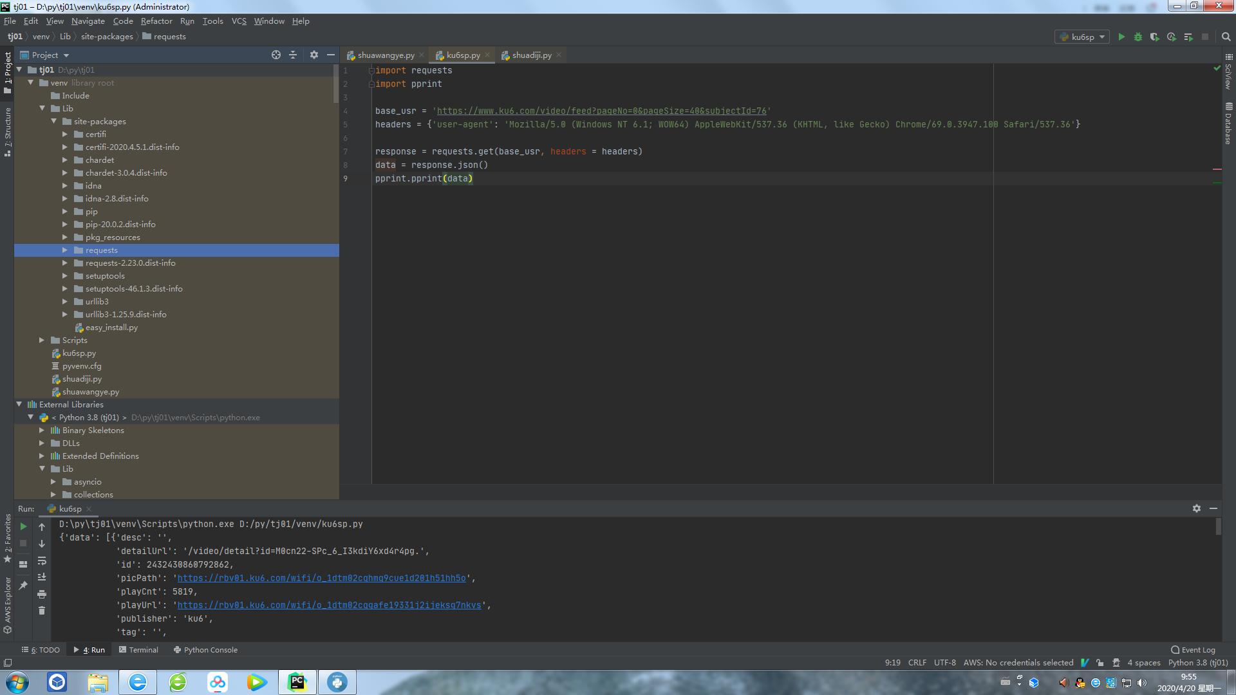Switch to the shuawangye.py editor tab
The width and height of the screenshot is (1236, 695).
(x=386, y=55)
